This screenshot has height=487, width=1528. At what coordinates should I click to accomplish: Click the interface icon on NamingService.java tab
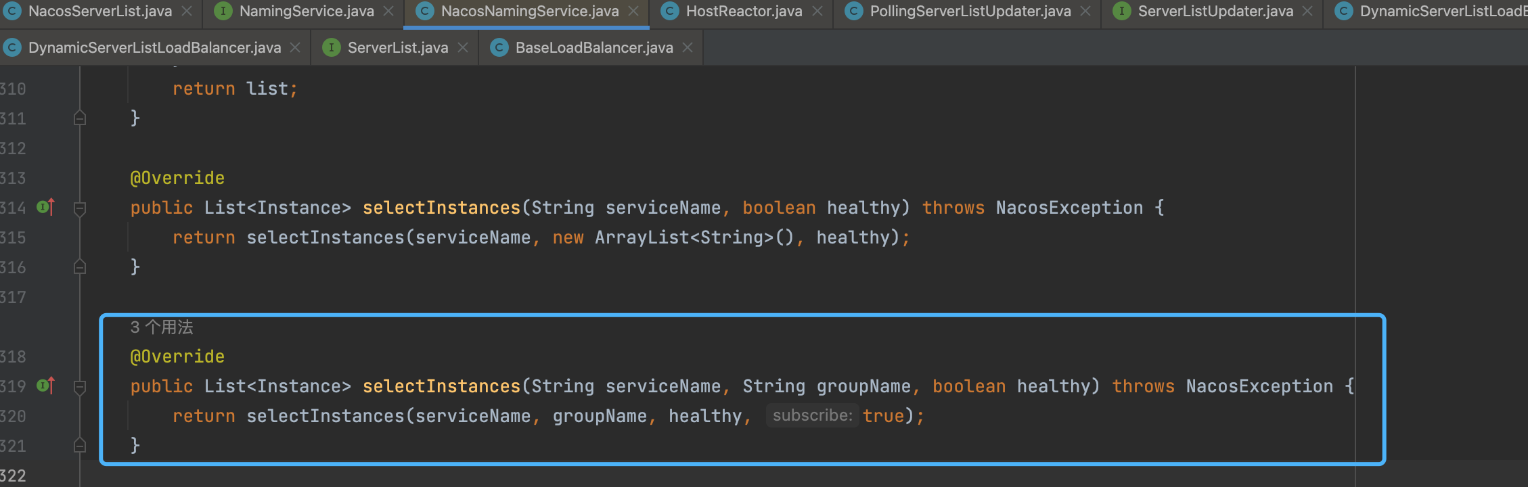point(223,11)
